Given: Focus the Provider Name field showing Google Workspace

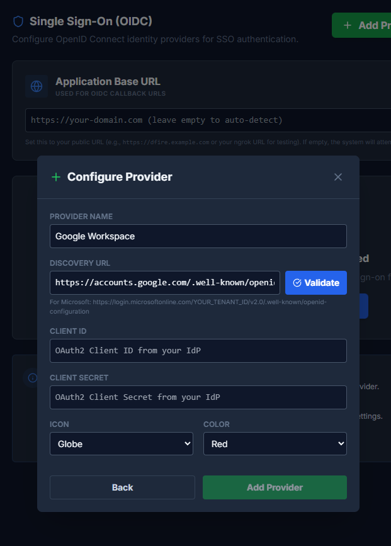Looking at the screenshot, I should tap(198, 236).
